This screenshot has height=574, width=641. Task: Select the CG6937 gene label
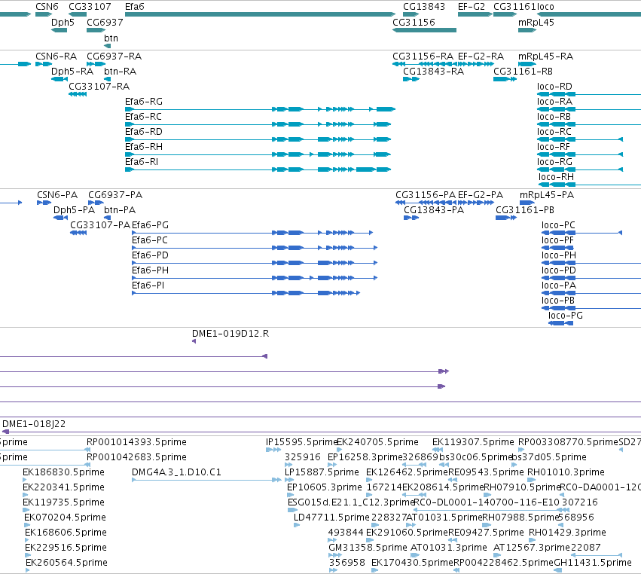coord(105,22)
